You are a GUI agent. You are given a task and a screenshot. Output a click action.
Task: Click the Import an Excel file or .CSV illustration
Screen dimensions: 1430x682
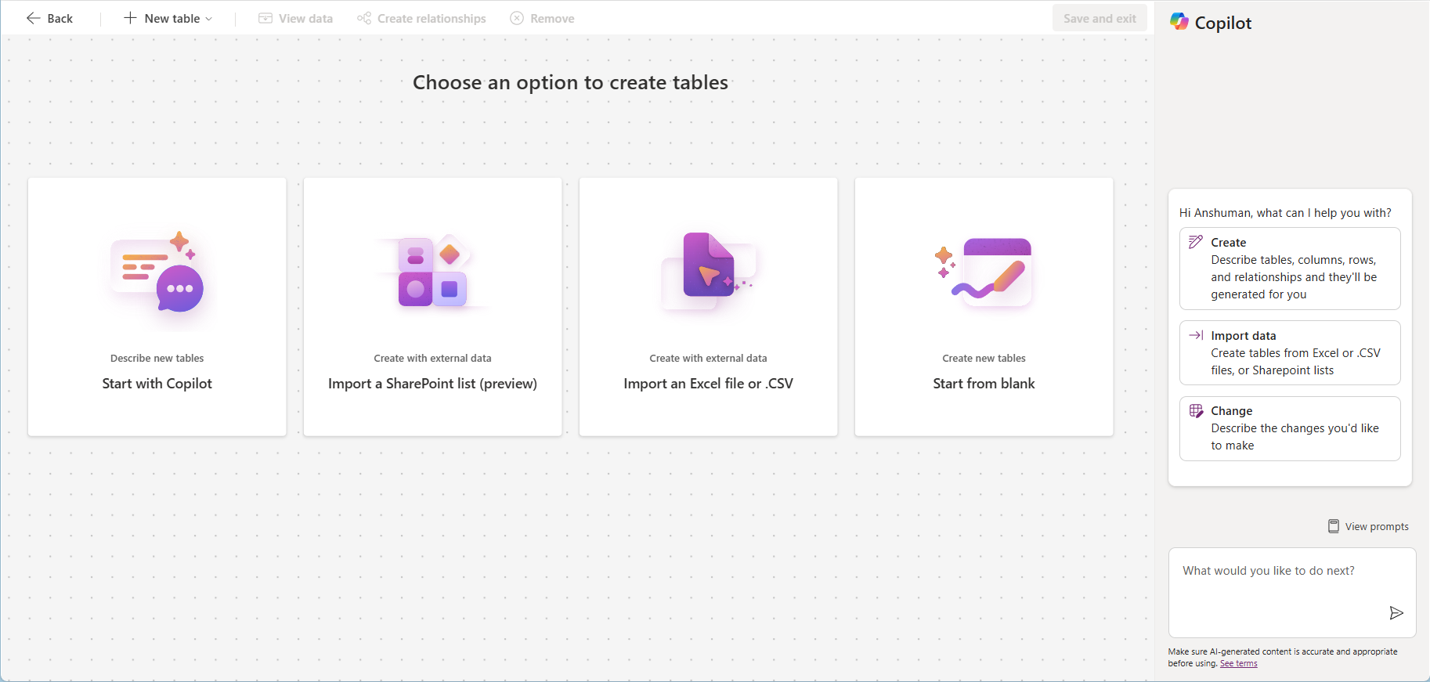click(x=709, y=272)
